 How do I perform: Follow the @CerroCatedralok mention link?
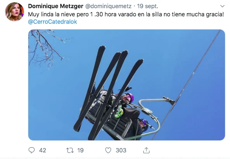(52, 22)
